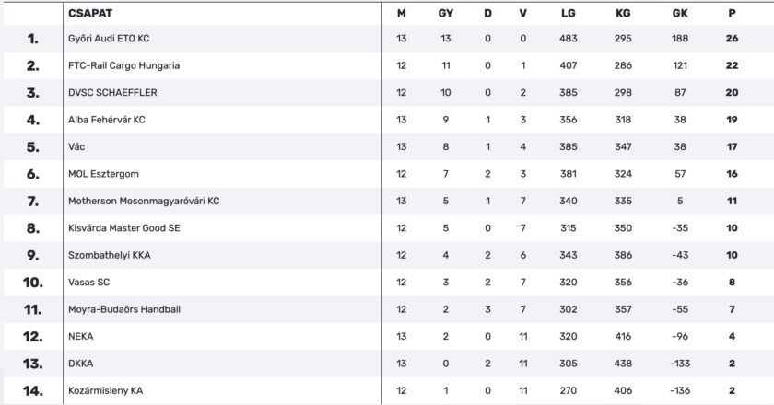Select Szombathelyi KKA in the table
The image size is (774, 405).
(110, 253)
